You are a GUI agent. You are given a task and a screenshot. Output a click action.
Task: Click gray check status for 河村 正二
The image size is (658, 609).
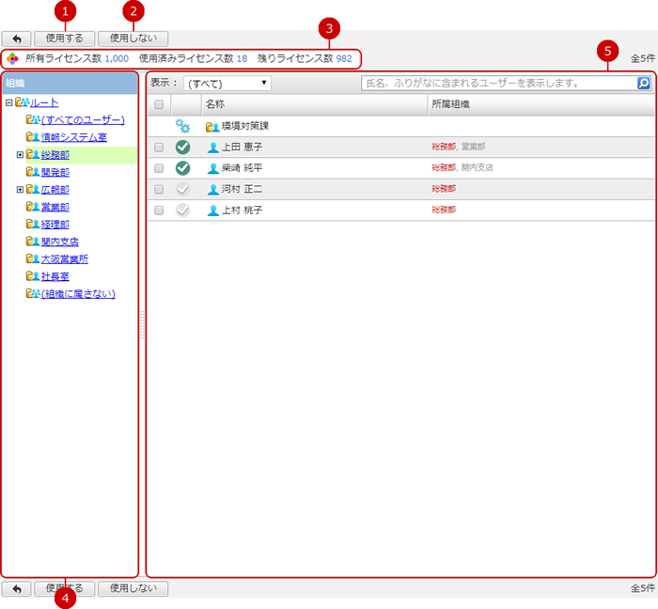pos(183,189)
